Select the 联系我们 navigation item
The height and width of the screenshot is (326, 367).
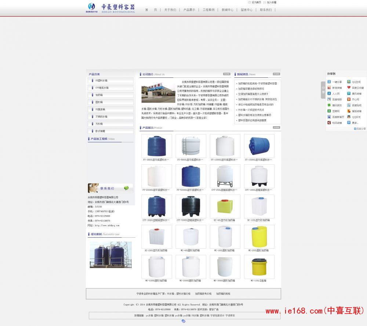coord(266,10)
